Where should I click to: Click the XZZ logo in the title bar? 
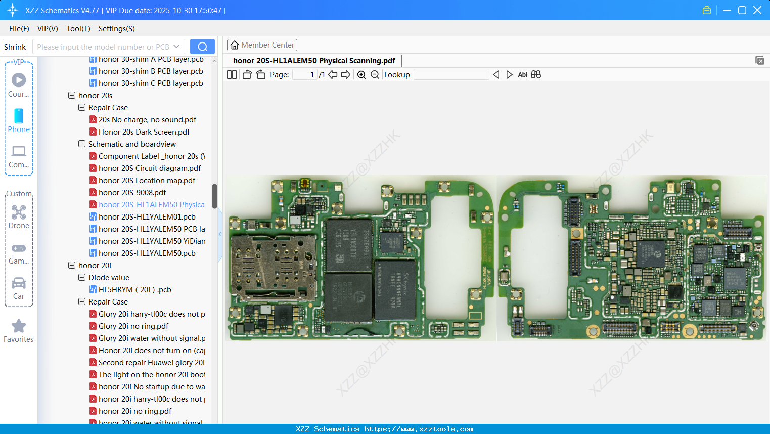(x=13, y=10)
